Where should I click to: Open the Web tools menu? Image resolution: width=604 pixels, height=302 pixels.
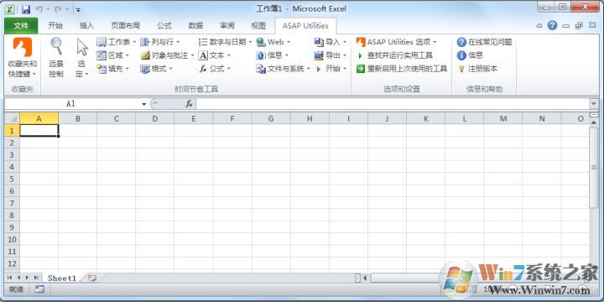[x=273, y=42]
